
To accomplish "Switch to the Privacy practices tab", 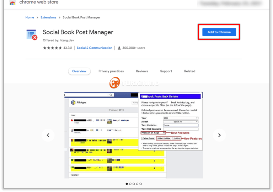I will click(x=111, y=71).
